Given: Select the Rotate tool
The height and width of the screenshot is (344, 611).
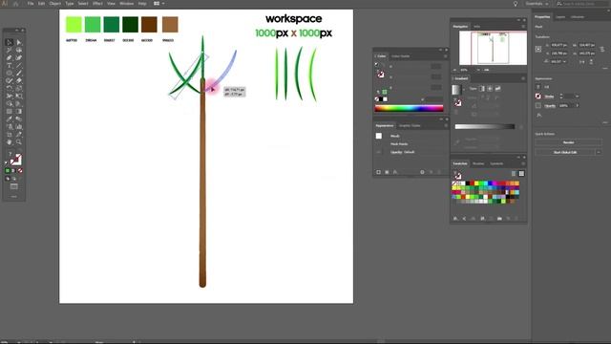Looking at the screenshot, I should click(x=10, y=89).
